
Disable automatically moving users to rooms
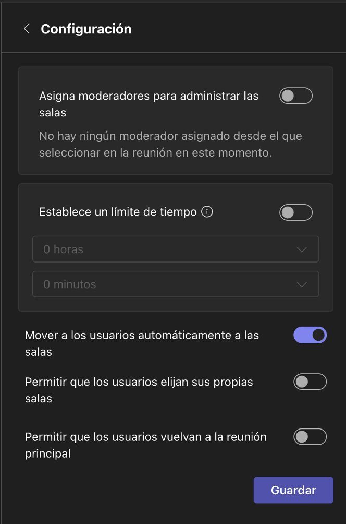click(310, 335)
